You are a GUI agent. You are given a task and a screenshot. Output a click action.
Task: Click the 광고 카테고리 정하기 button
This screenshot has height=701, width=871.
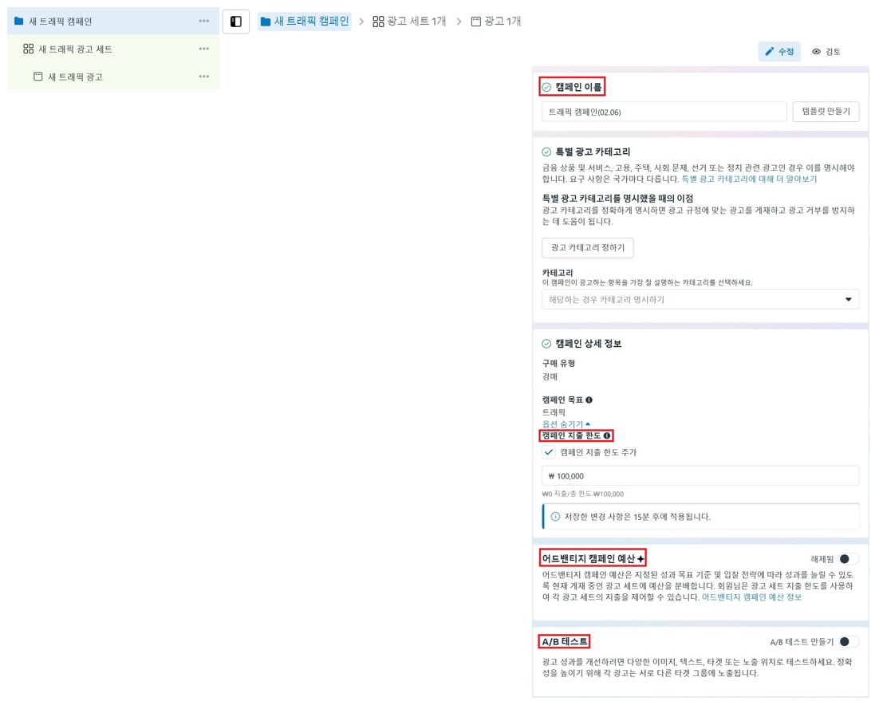(588, 248)
